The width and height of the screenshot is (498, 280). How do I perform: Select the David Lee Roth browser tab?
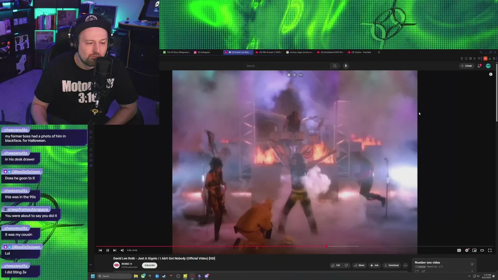coord(238,52)
